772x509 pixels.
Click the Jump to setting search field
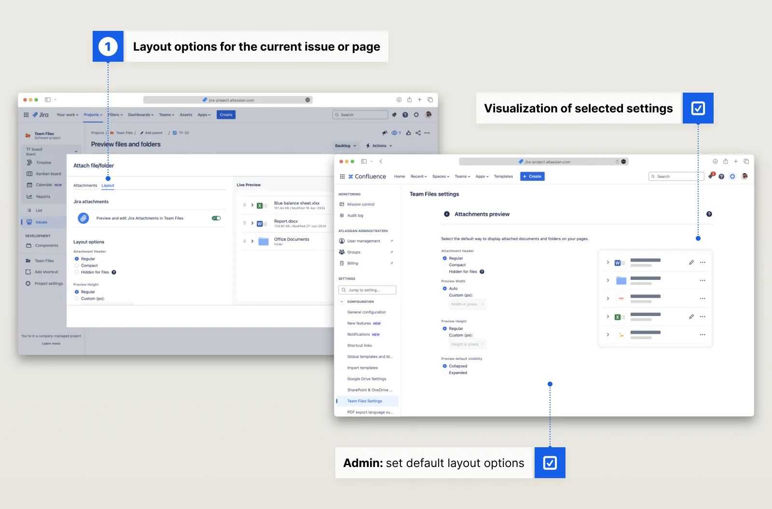click(x=367, y=290)
